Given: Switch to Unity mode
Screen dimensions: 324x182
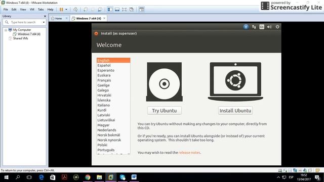Looking at the screenshot, I should [132, 10].
